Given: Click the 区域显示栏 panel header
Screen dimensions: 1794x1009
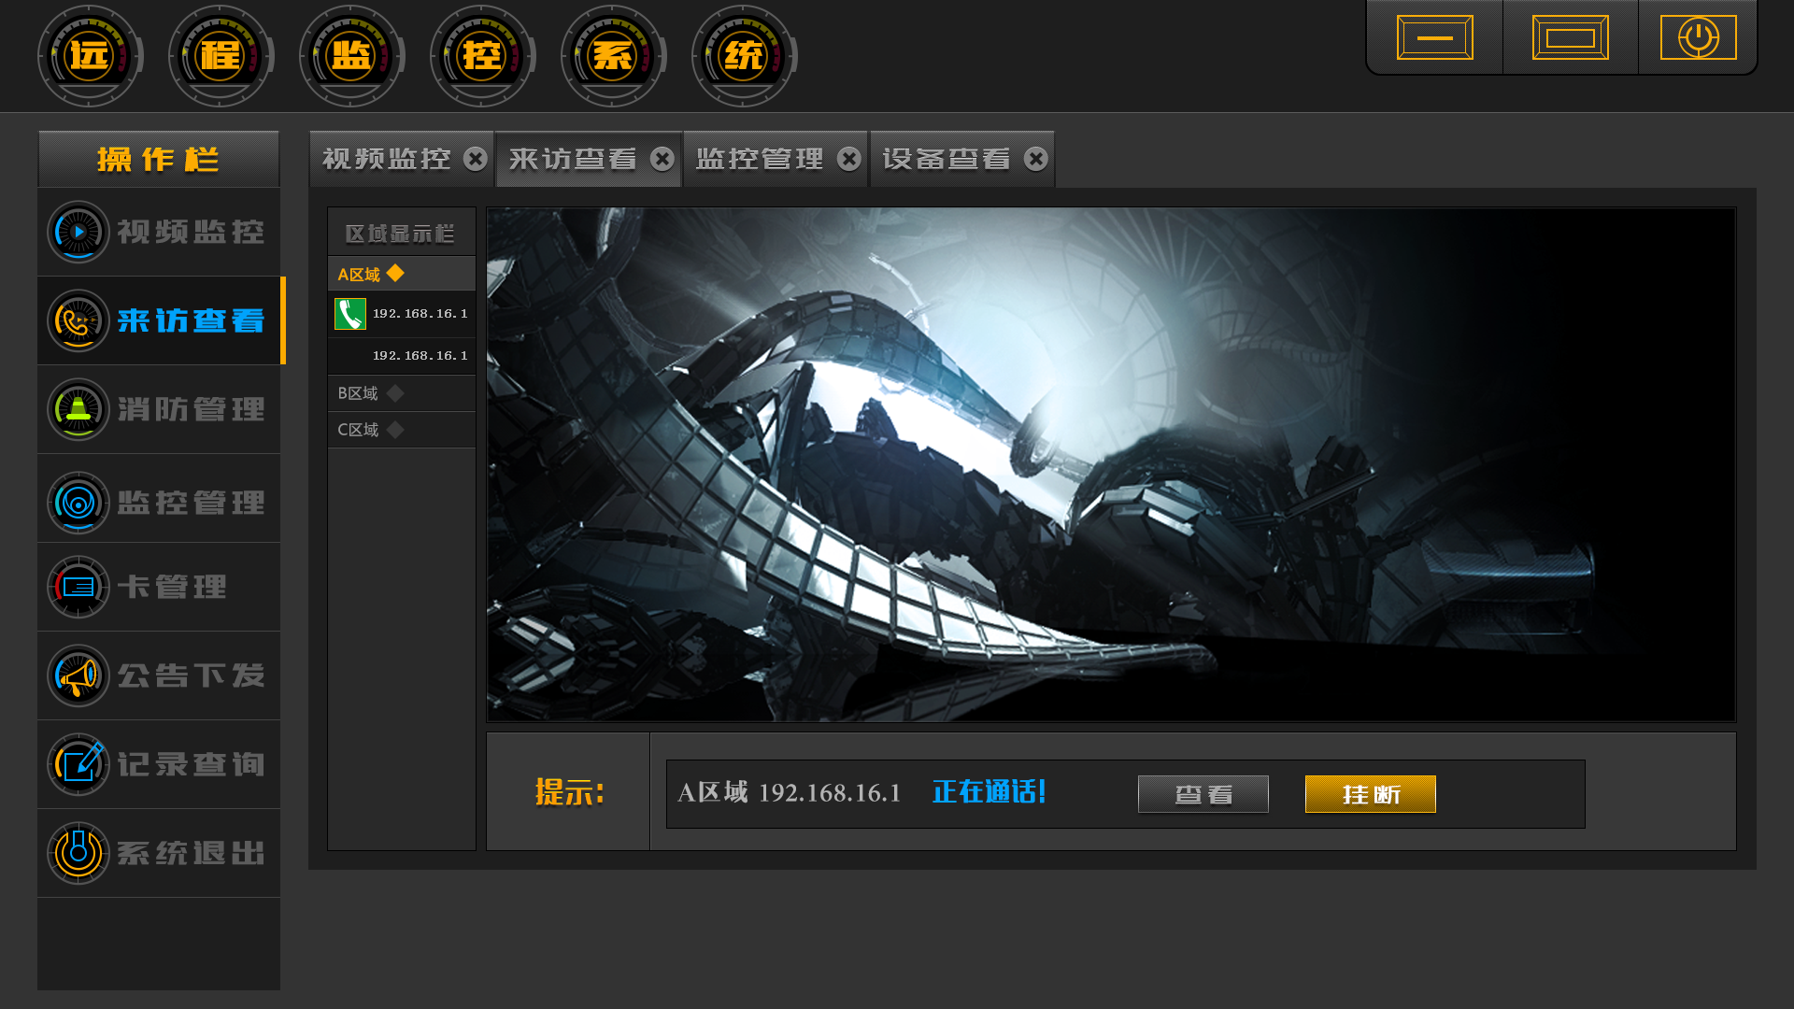Looking at the screenshot, I should (402, 233).
